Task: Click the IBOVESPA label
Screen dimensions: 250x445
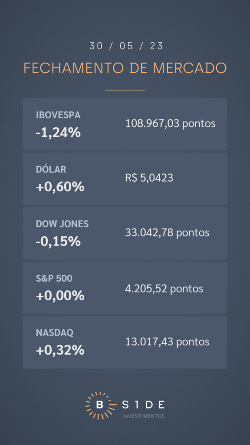Action: [58, 115]
